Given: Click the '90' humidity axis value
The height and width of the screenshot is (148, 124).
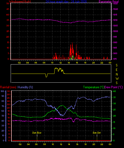Looking at the screenshot, I should [3, 96].
